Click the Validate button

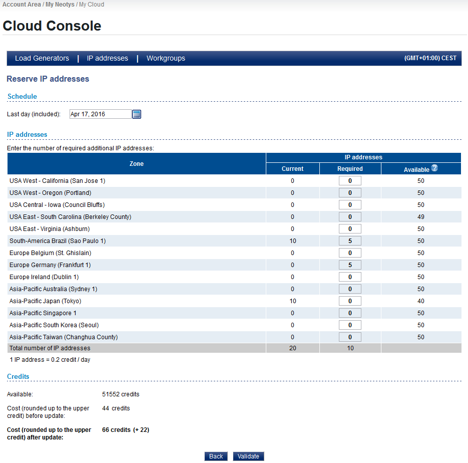pos(248,456)
